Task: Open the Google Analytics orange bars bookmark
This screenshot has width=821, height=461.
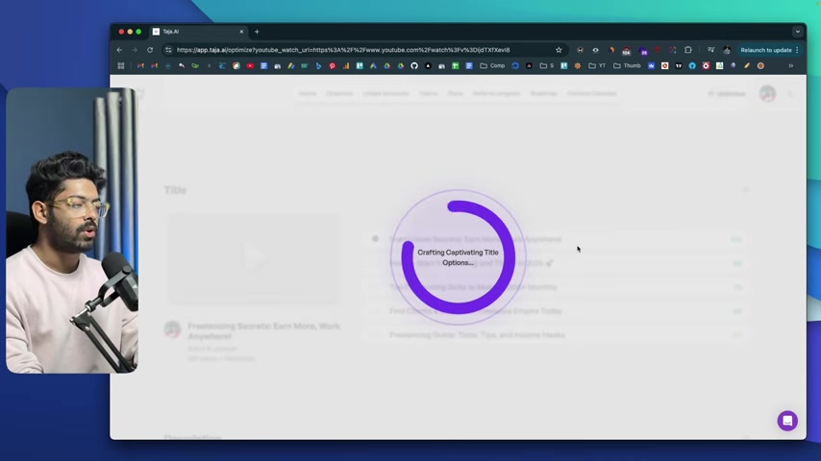Action: pos(345,66)
